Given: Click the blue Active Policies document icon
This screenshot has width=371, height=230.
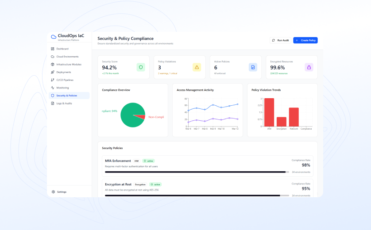Looking at the screenshot, I should point(253,67).
